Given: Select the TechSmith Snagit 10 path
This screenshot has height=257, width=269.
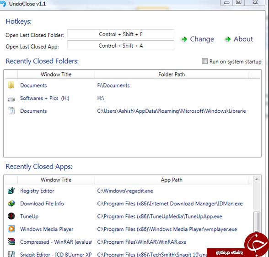Looking at the screenshot, I should [152, 254].
